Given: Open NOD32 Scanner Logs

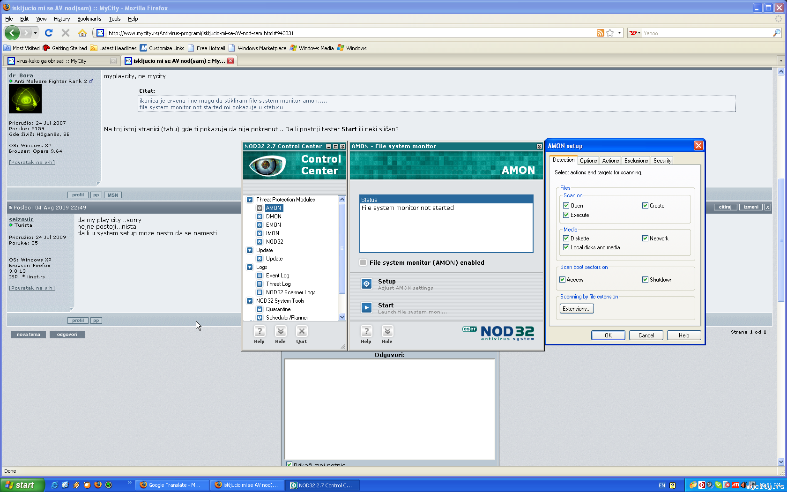Looking at the screenshot, I should [x=291, y=292].
